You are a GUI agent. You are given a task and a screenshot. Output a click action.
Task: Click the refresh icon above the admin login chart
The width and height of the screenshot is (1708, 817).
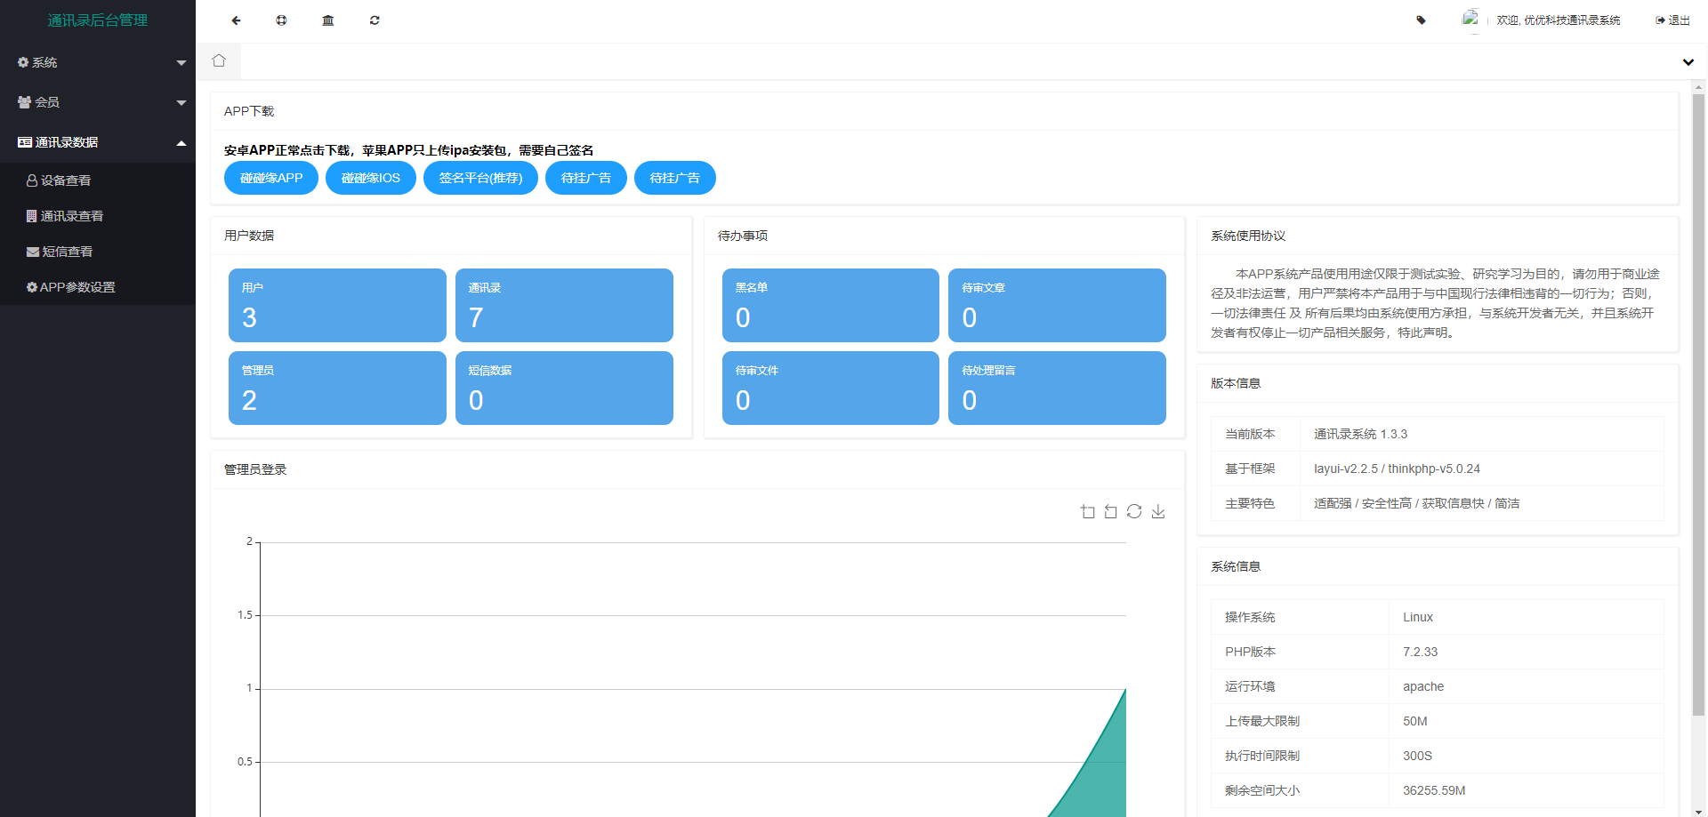tap(1134, 511)
